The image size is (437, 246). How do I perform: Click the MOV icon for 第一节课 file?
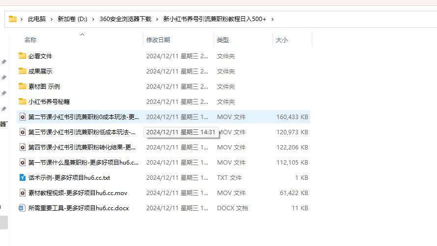click(x=23, y=162)
